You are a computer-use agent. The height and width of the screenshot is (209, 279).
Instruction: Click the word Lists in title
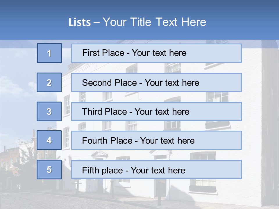pyautogui.click(x=80, y=22)
